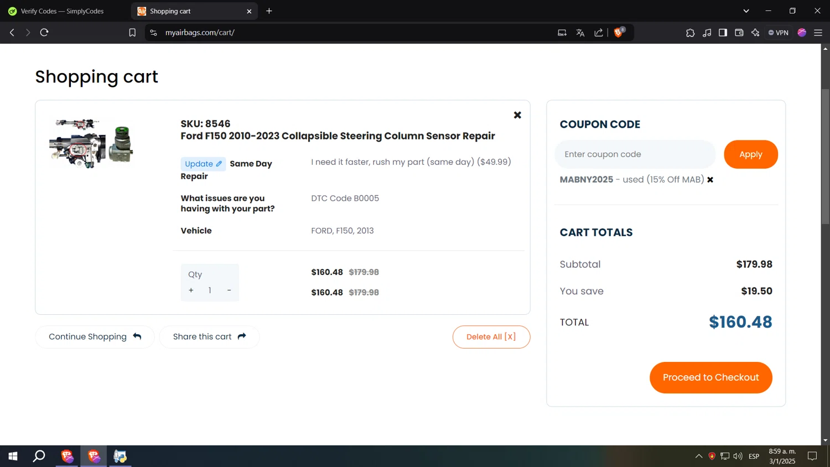
Task: Open the tab search dropdown arrow
Action: tap(746, 11)
